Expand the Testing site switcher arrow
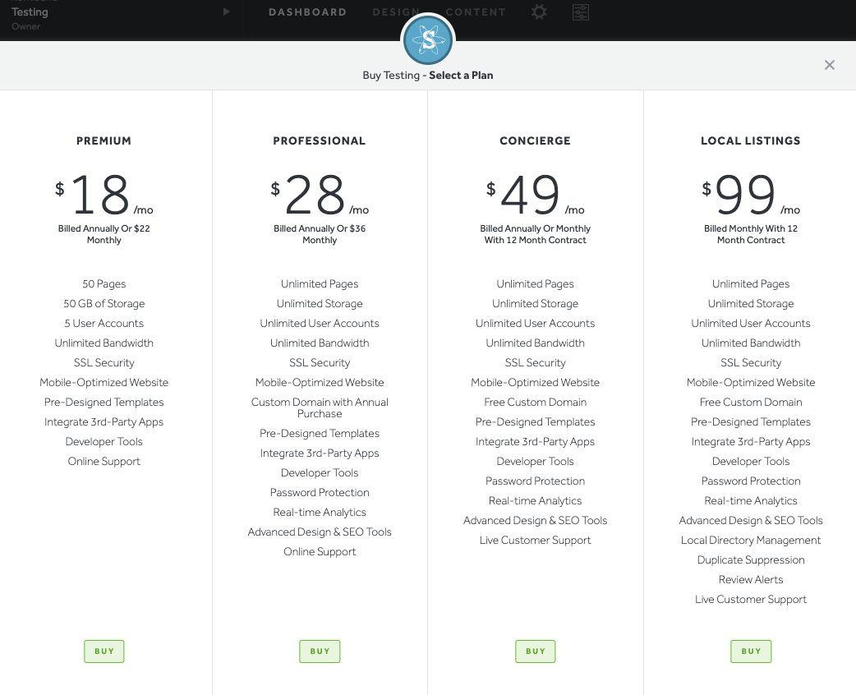The image size is (856, 695). pyautogui.click(x=226, y=12)
